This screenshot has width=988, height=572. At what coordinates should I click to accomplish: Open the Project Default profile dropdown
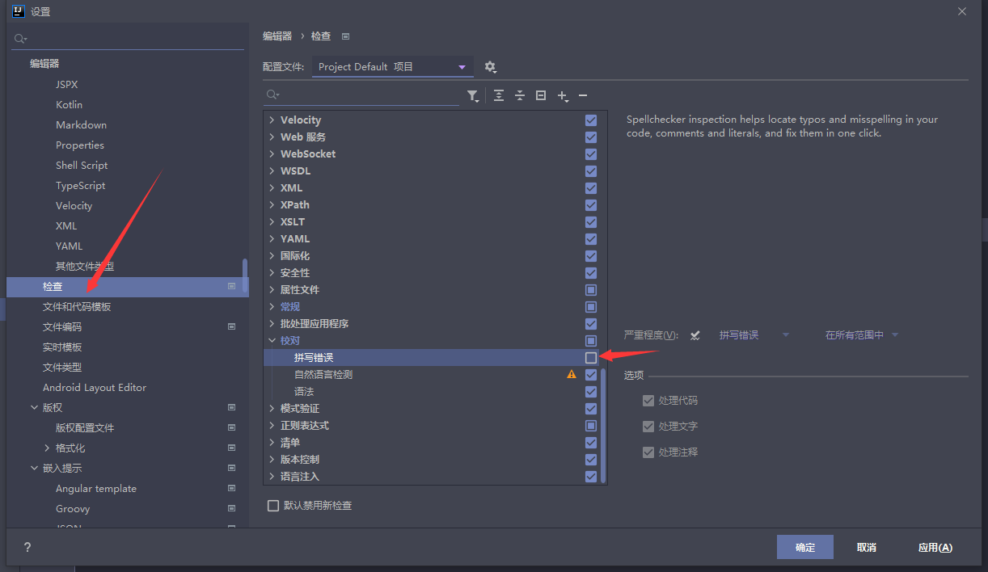point(392,67)
